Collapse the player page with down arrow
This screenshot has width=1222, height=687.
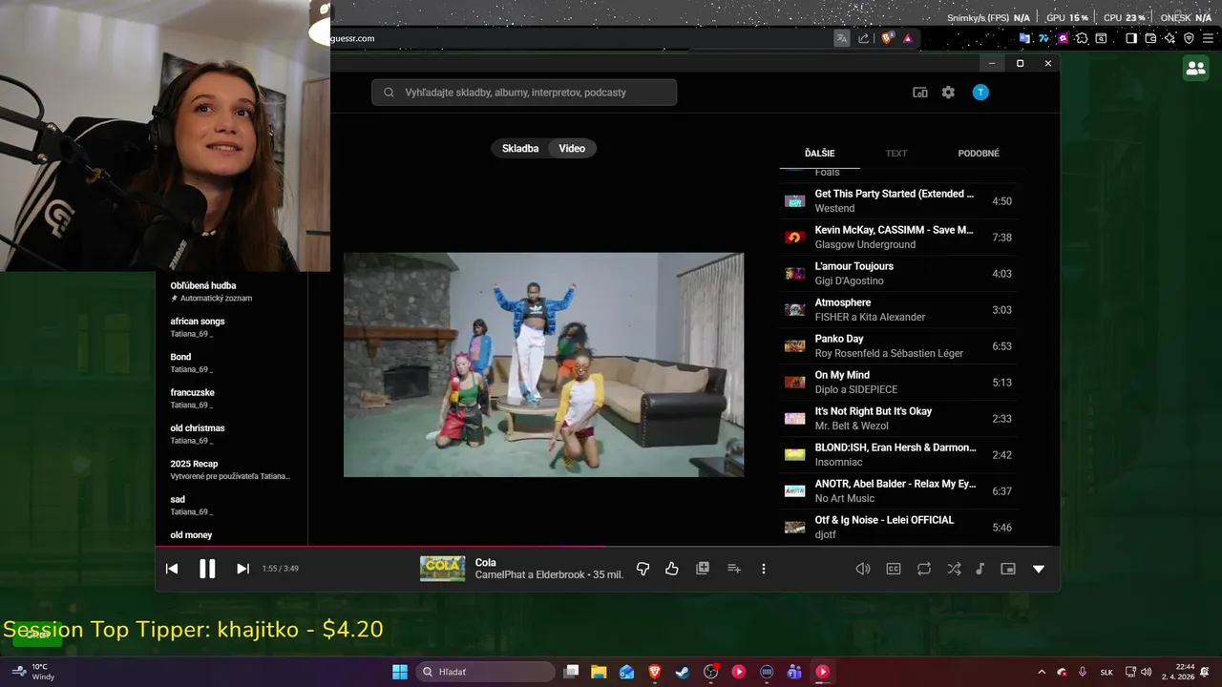pyautogui.click(x=1039, y=569)
